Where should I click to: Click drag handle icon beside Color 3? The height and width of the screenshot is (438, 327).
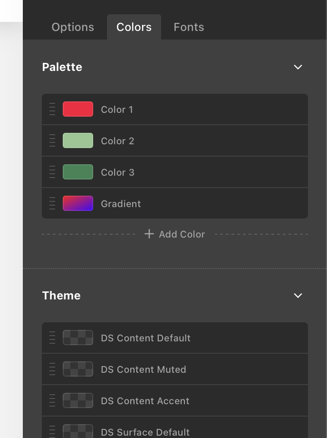pos(52,172)
